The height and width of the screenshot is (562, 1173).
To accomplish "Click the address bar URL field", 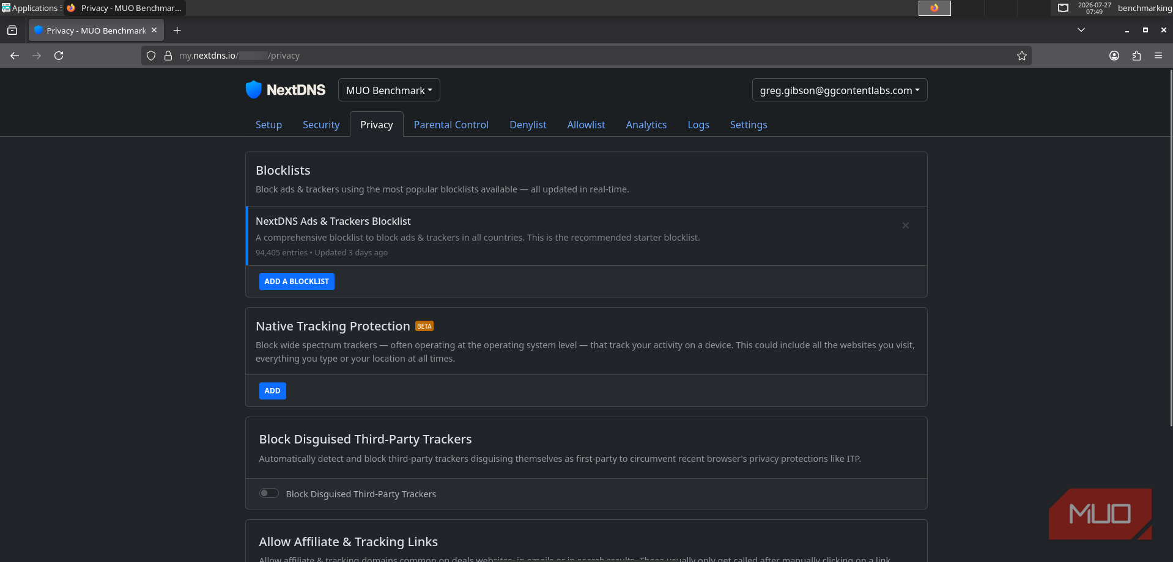I will click(586, 56).
